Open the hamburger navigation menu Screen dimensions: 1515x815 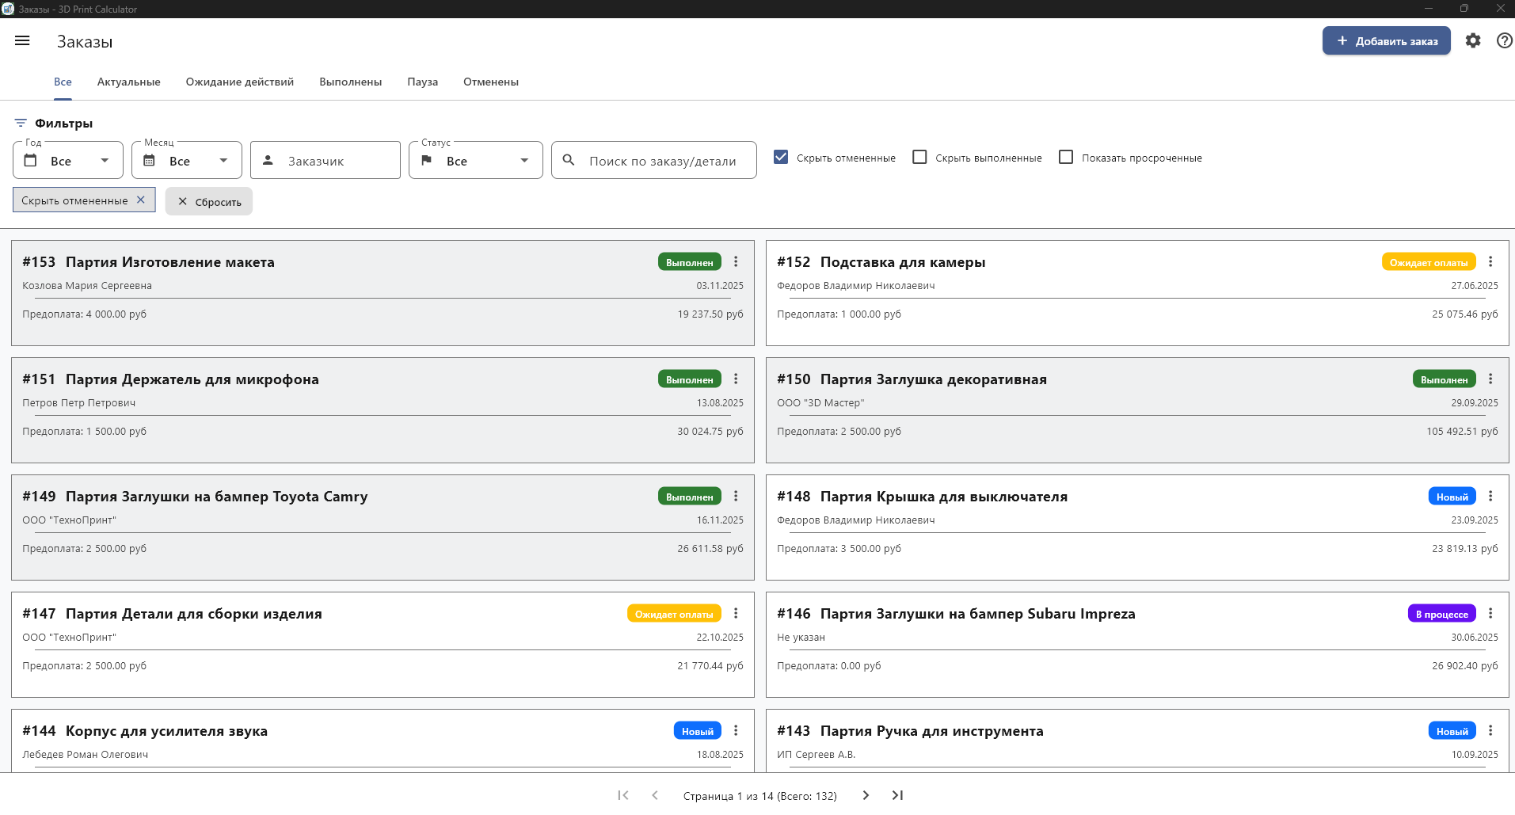coord(22,40)
